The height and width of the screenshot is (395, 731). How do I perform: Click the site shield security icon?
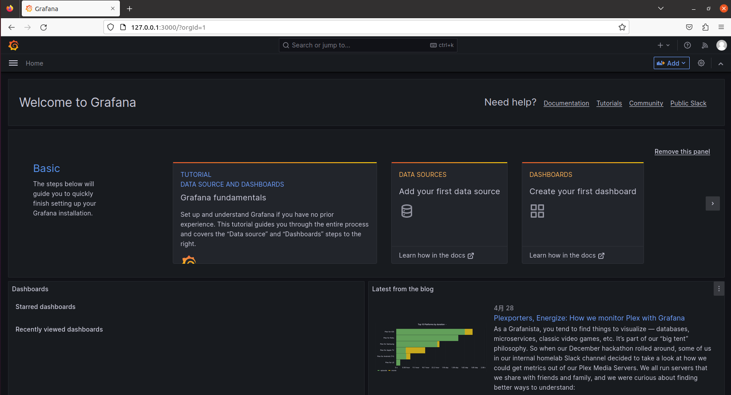pyautogui.click(x=111, y=27)
